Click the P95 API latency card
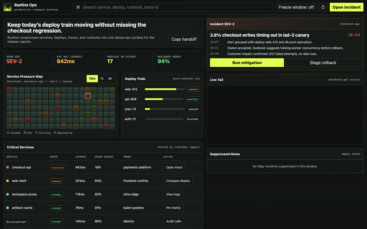 (x=78, y=60)
